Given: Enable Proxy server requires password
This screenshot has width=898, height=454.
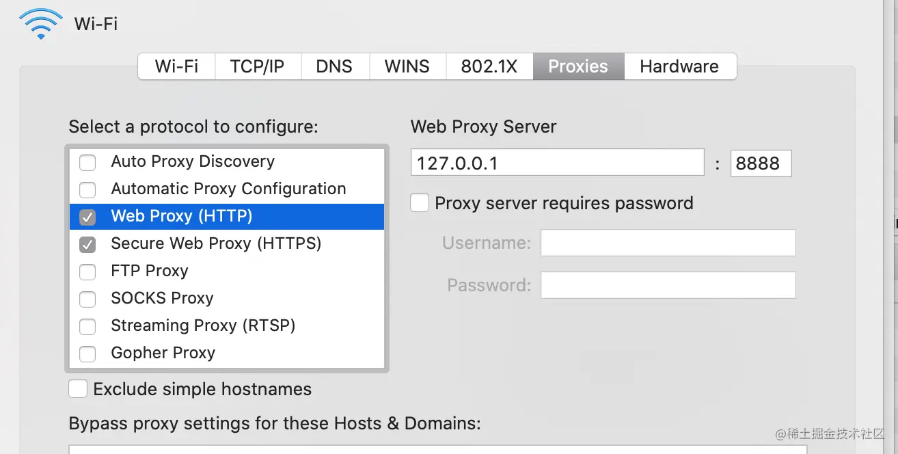Looking at the screenshot, I should [x=420, y=203].
